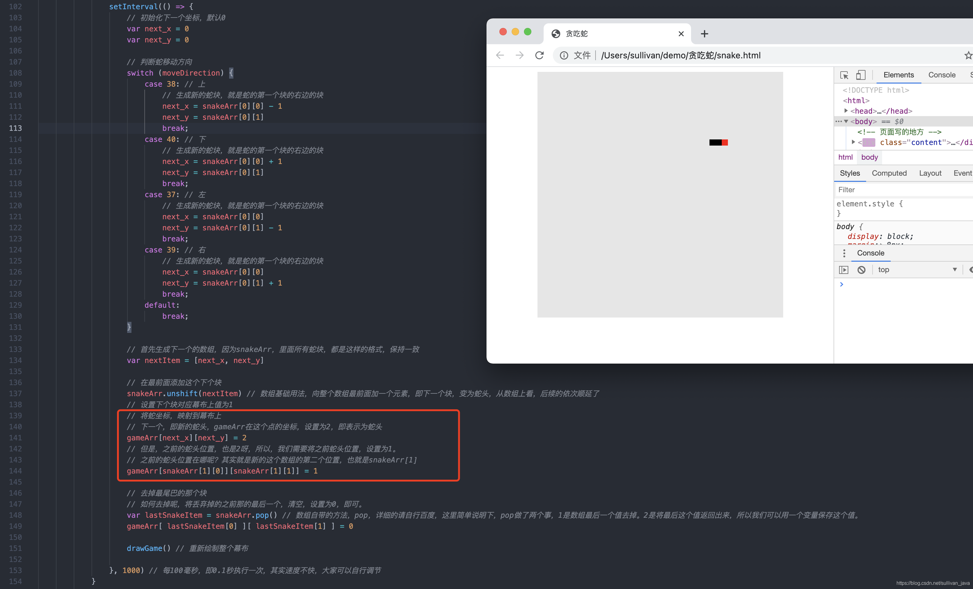Expand the content div node

853,142
